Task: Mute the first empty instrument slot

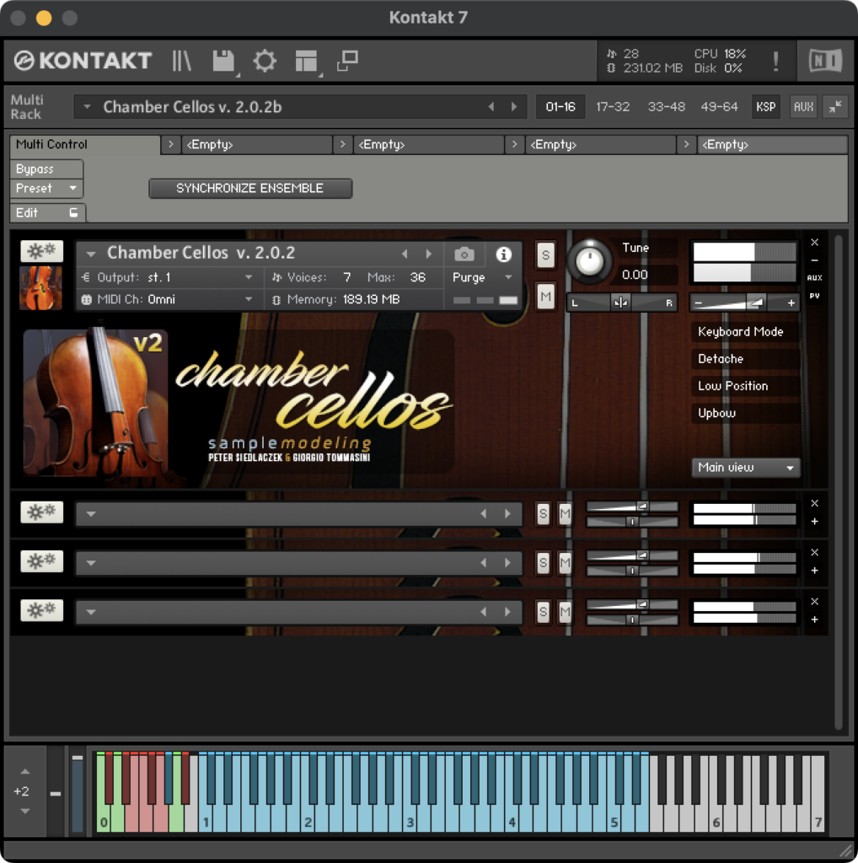Action: pos(565,514)
